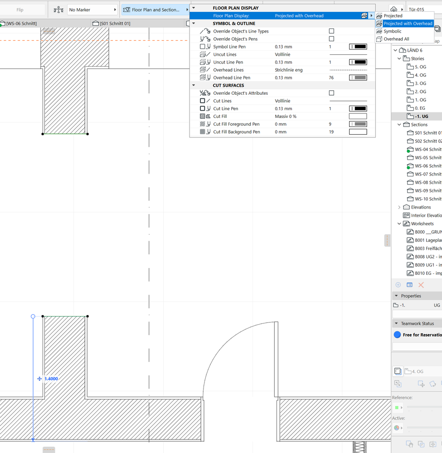Collapse the CUT SURFACES section
This screenshot has width=442, height=453.
tap(194, 85)
